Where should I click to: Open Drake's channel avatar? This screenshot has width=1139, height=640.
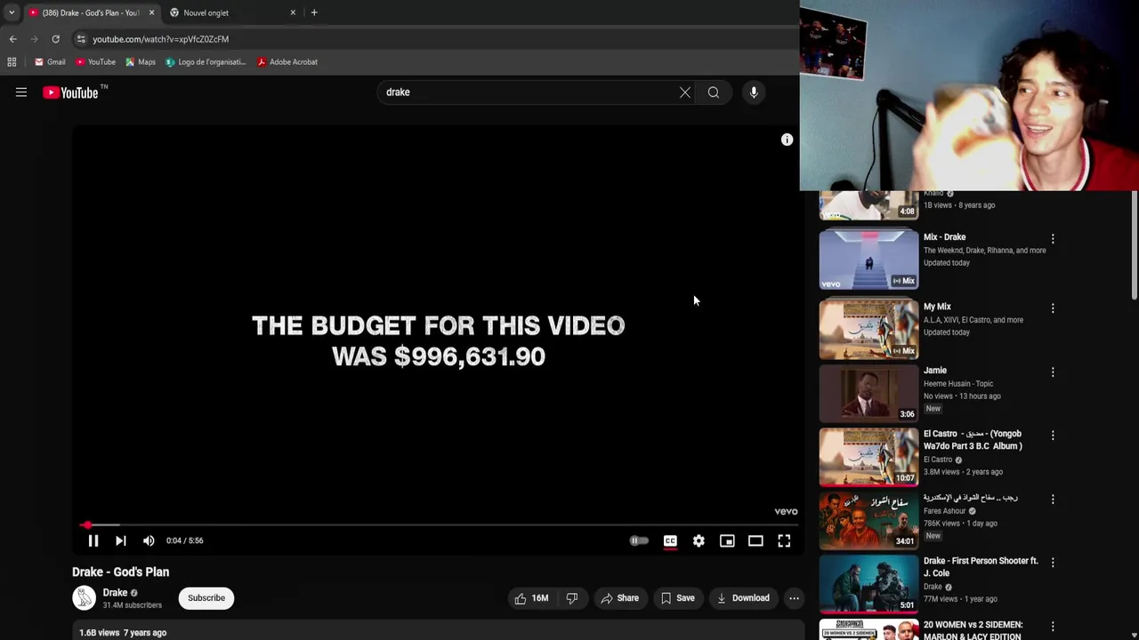pos(84,598)
